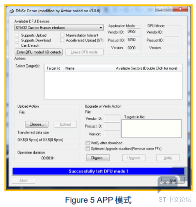Close the DfuSe Demo window
This screenshot has height=207, width=196.
coord(180,9)
